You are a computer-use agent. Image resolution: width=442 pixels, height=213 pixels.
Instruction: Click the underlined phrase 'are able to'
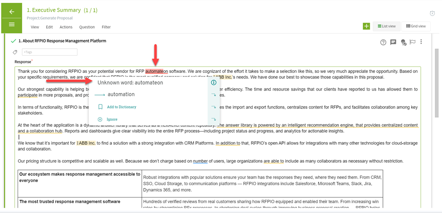(x=274, y=161)
